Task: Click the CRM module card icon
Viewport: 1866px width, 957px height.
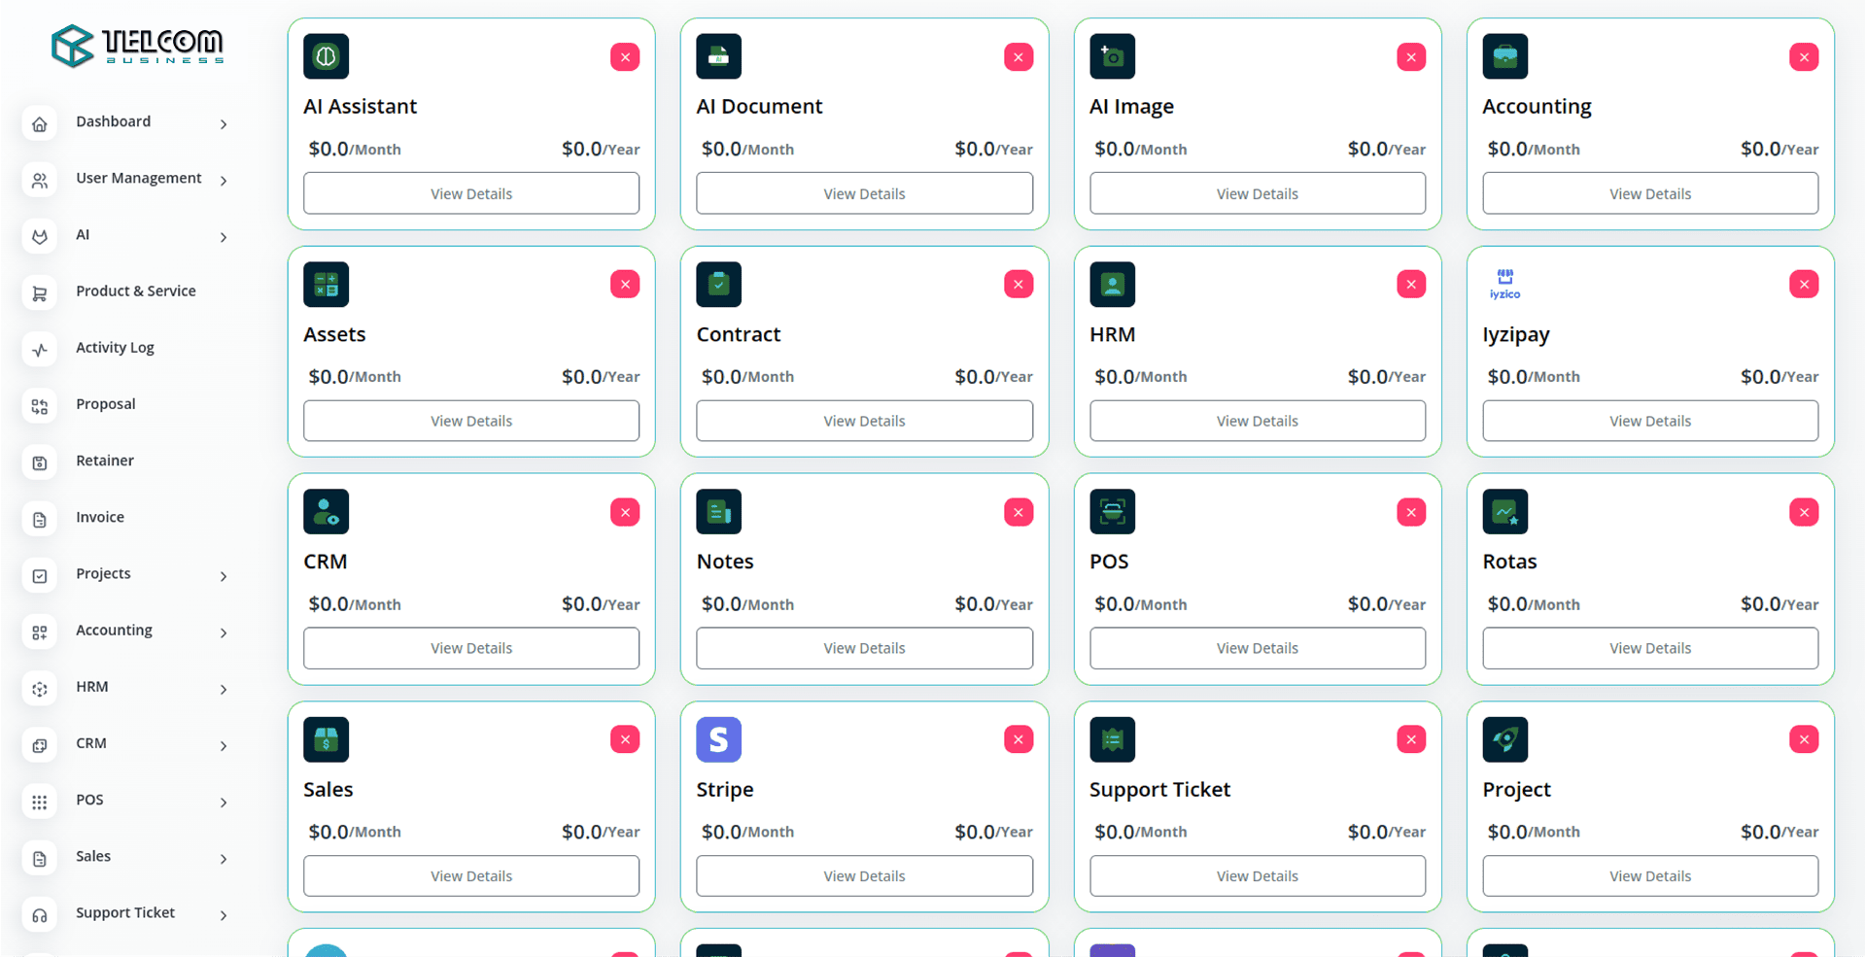Action: tap(326, 512)
